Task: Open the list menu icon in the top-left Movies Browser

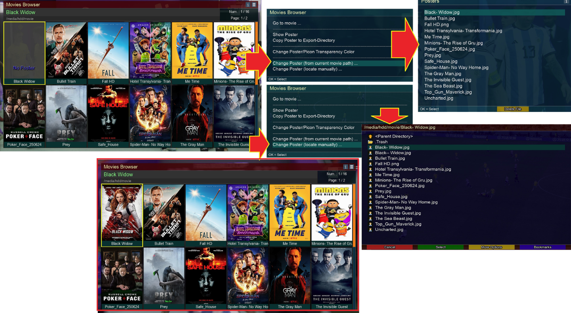Action: (254, 5)
